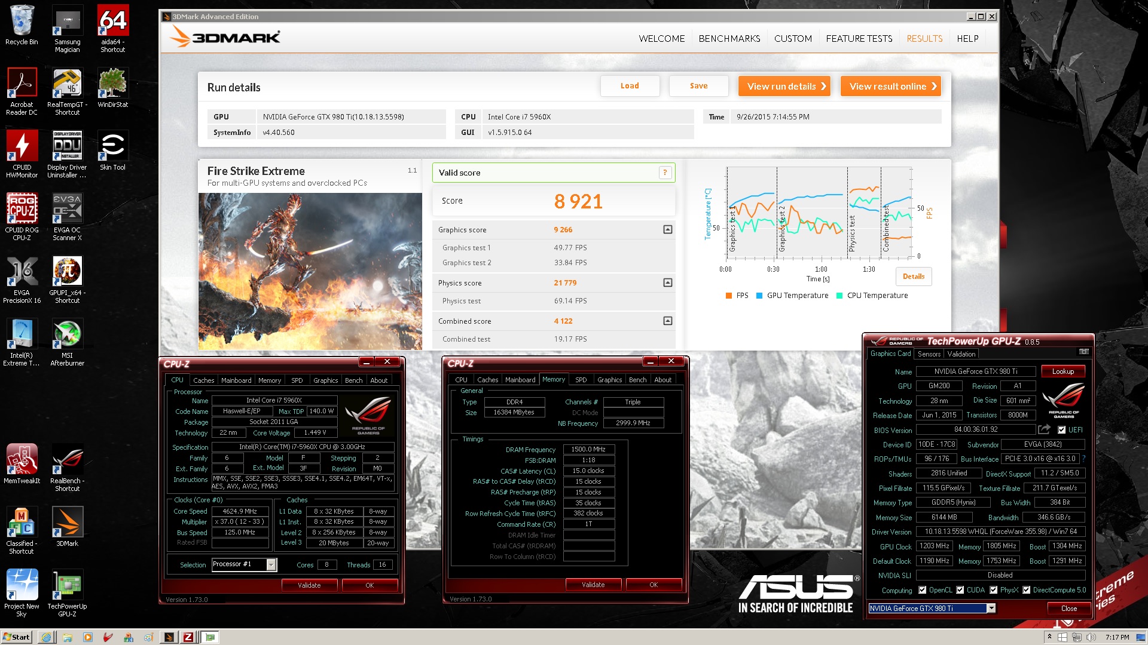1148x645 pixels.
Task: Toggle the CUDA checkbox in GPU-Z
Action: click(x=960, y=590)
